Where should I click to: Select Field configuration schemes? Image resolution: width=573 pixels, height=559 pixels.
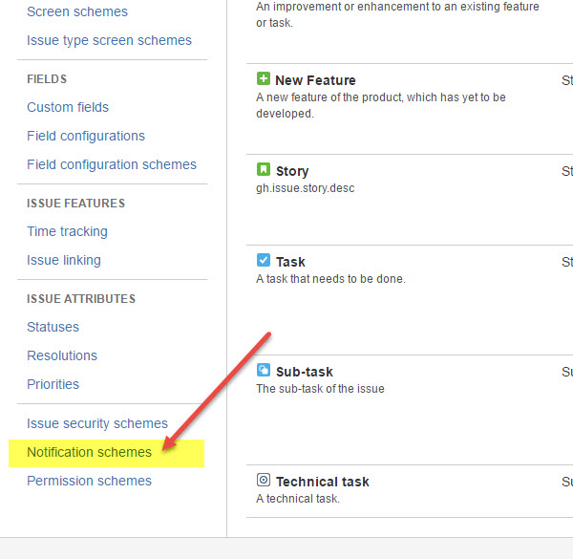tap(112, 164)
